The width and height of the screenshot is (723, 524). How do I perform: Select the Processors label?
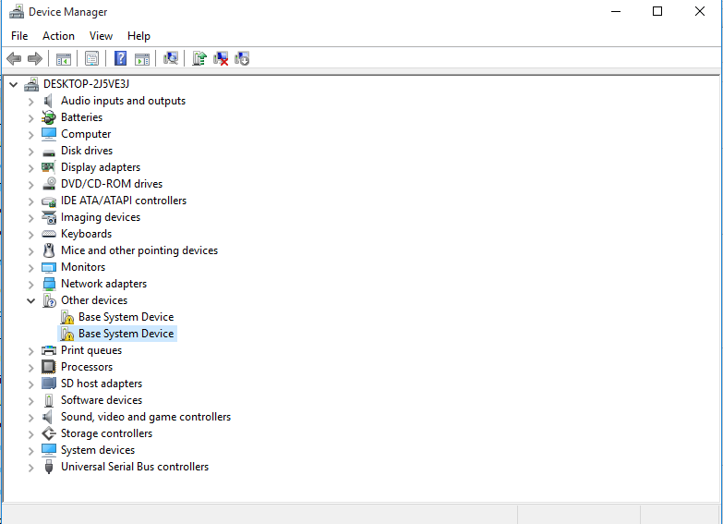point(87,367)
